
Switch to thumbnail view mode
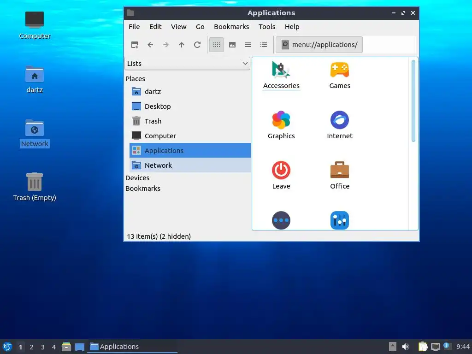tap(232, 45)
